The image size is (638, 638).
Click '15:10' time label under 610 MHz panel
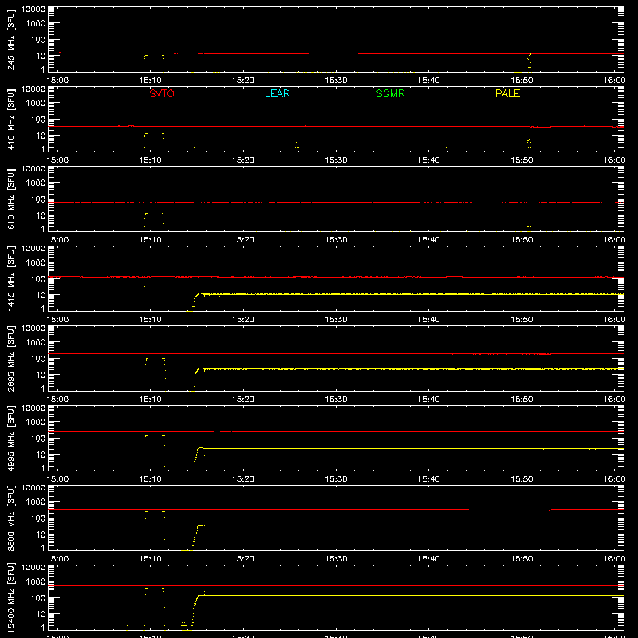[x=151, y=240]
